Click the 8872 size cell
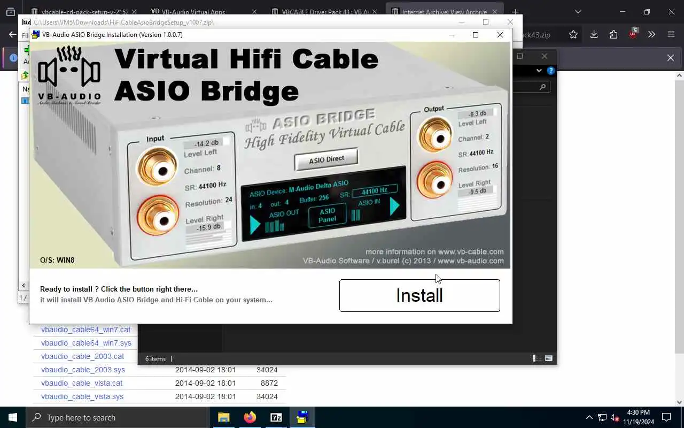Screen dimensions: 684x428 269,383
